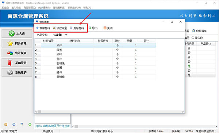The height and width of the screenshot is (133, 219).
Task: Click the 用量 column header
Action: click(130, 41)
